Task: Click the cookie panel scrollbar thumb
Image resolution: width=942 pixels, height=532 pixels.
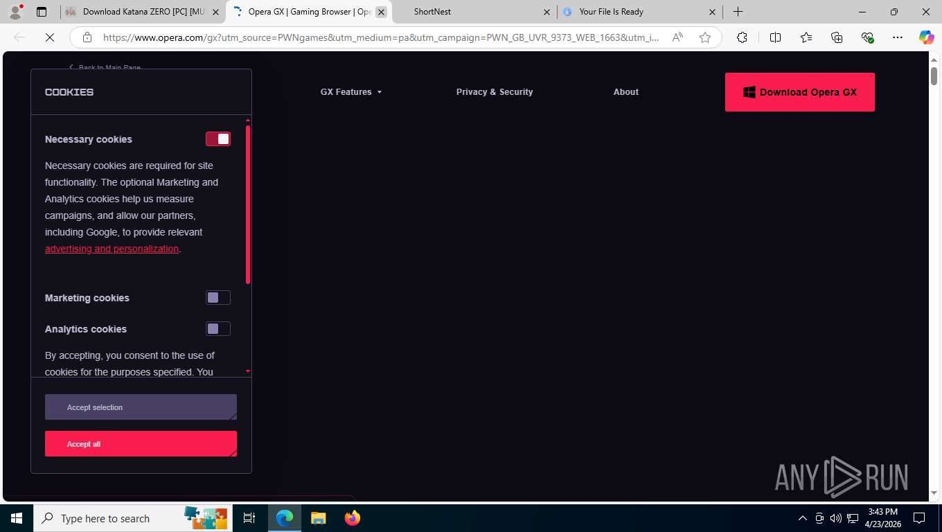Action: 248,204
